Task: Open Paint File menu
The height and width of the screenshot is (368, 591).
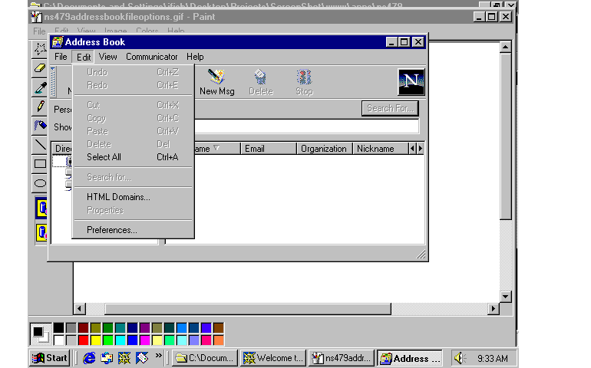Action: pyautogui.click(x=39, y=31)
